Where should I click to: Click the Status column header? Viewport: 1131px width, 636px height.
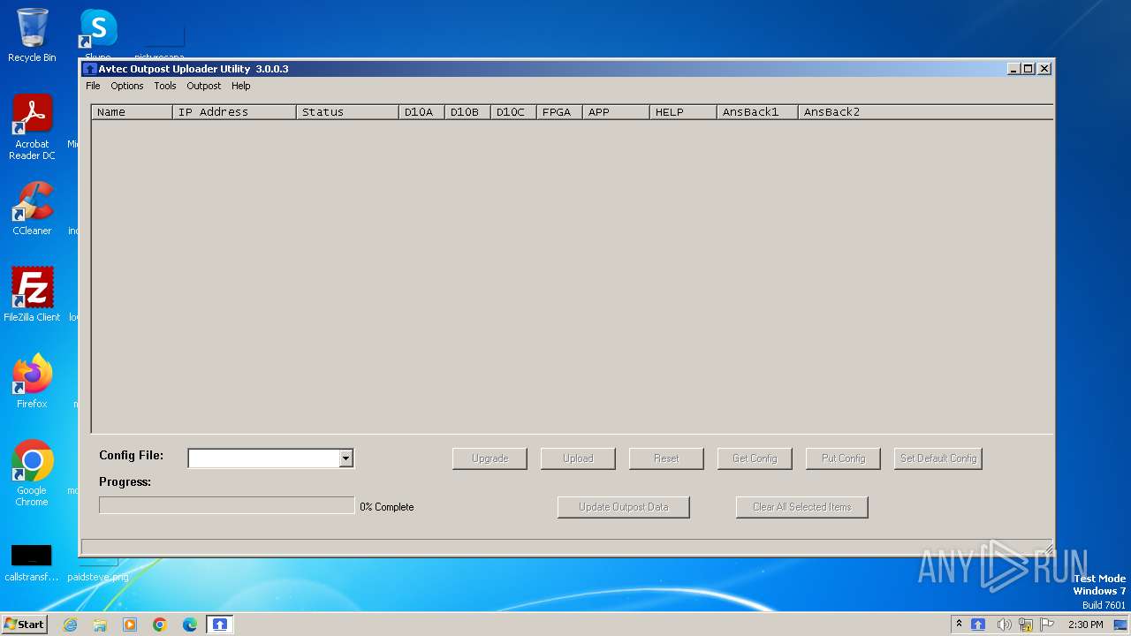click(347, 112)
